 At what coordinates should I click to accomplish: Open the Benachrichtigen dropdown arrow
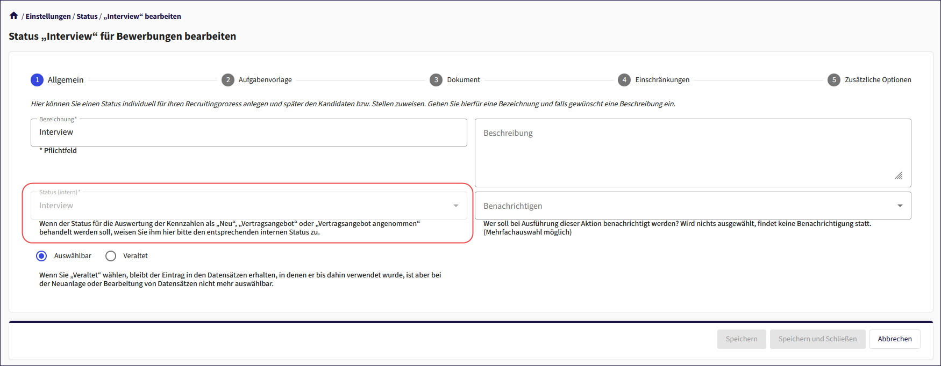[x=900, y=206]
